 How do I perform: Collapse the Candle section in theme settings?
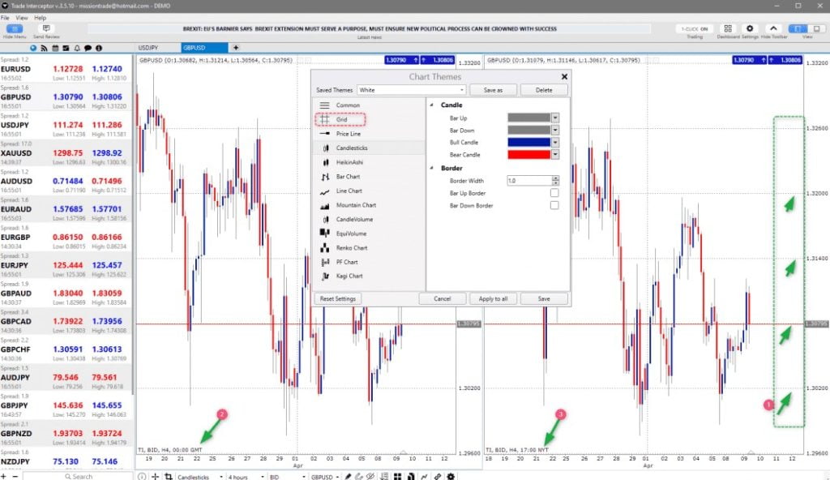tap(432, 105)
